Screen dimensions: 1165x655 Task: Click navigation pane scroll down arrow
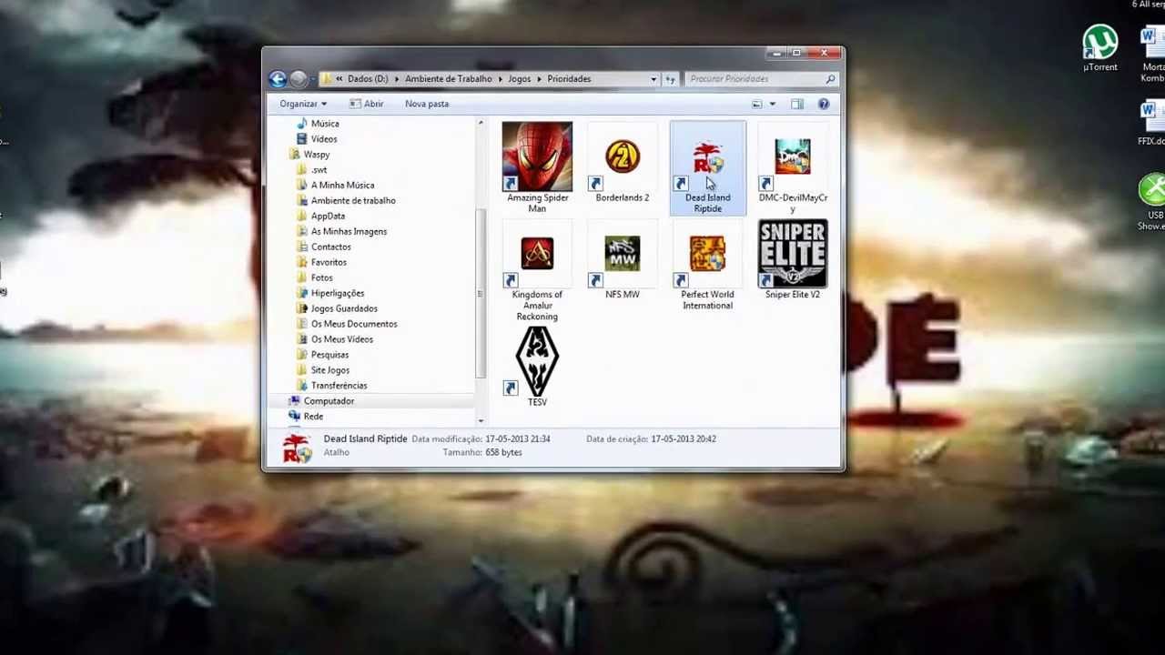480,420
